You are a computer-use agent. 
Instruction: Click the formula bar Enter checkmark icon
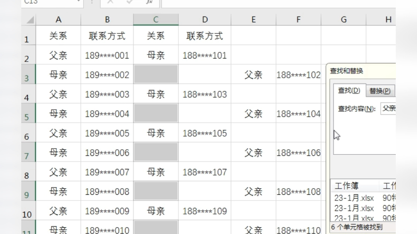129,2
